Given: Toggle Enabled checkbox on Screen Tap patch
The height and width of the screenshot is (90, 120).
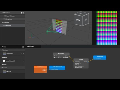Looking at the screenshot, I should click(59, 56).
